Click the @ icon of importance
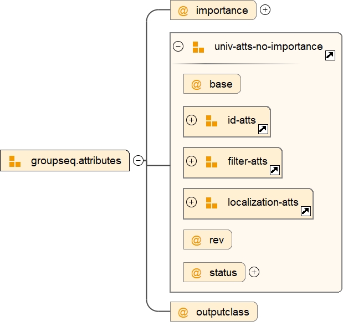Viewport: 343px width, 326px height. point(183,11)
